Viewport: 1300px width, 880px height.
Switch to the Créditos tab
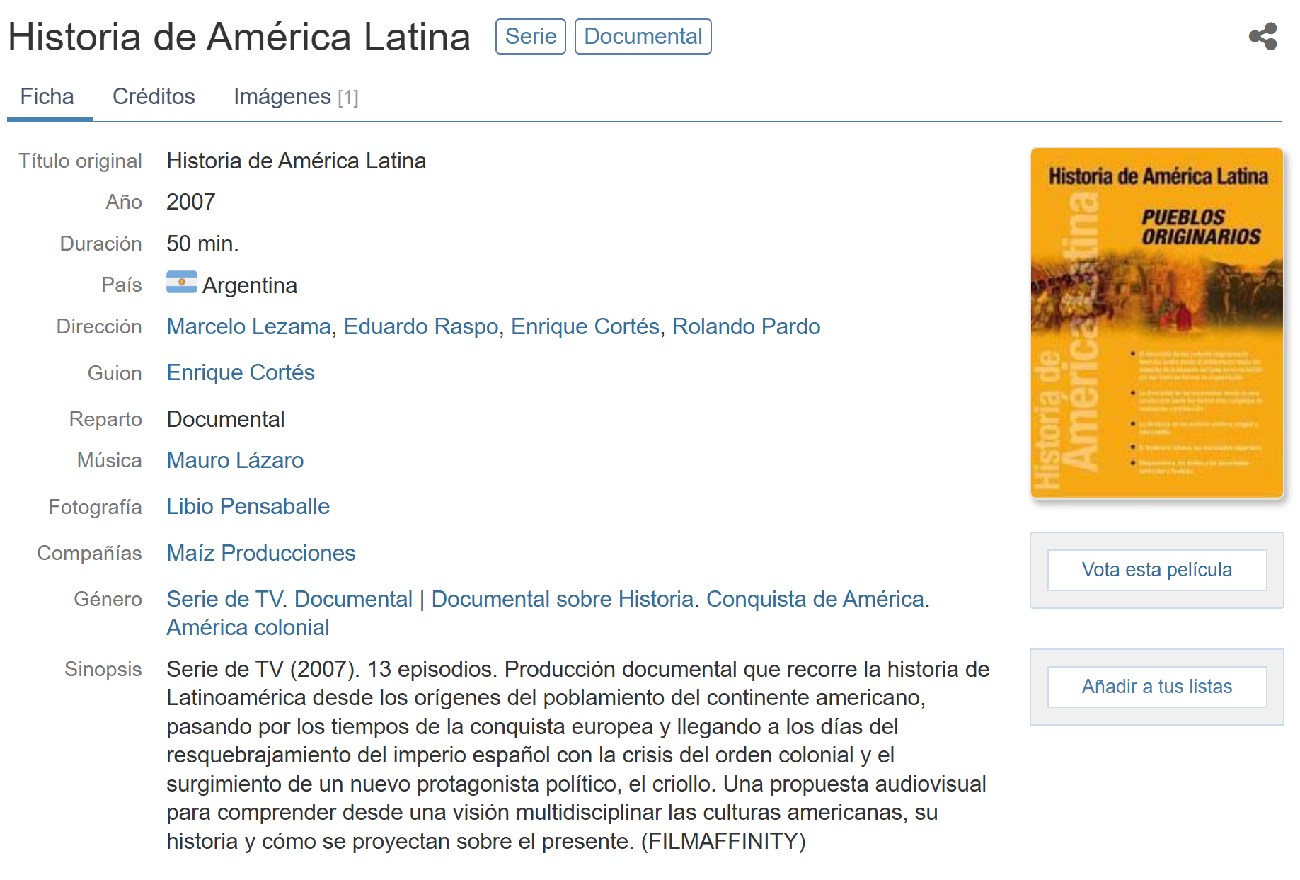(x=154, y=97)
